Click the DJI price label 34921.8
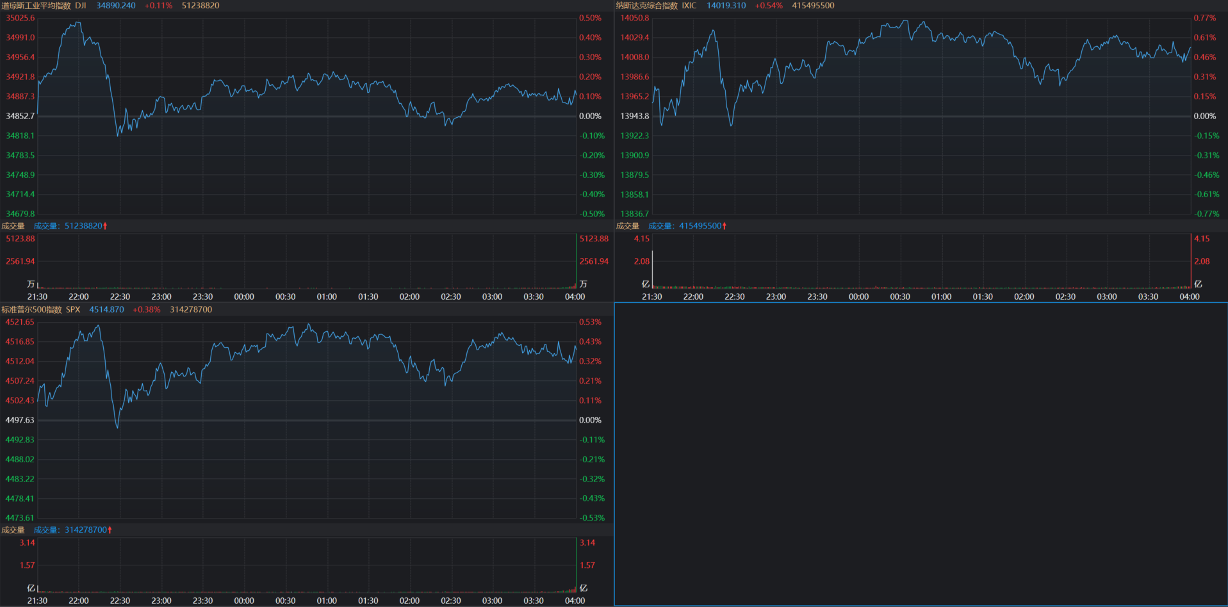1228x607 pixels. click(x=20, y=77)
